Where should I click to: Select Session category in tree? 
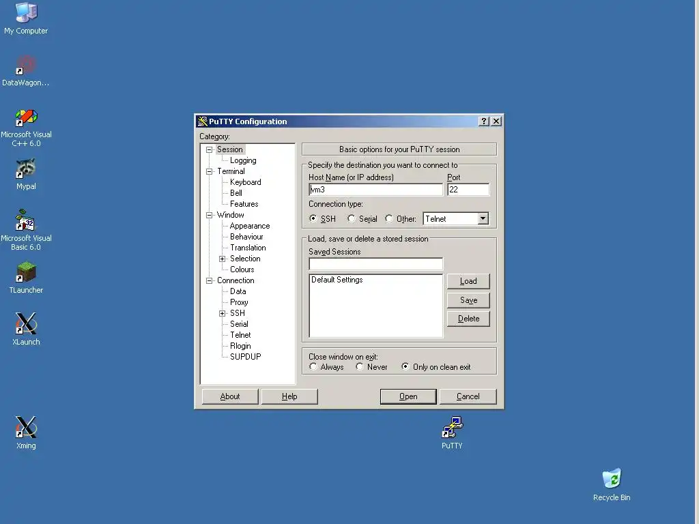point(230,149)
